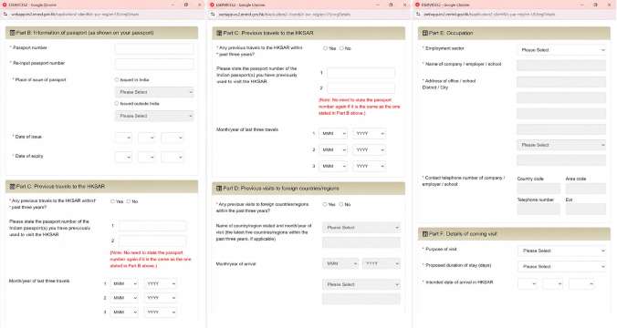Open the Date of expiry day dropdown

[123, 157]
